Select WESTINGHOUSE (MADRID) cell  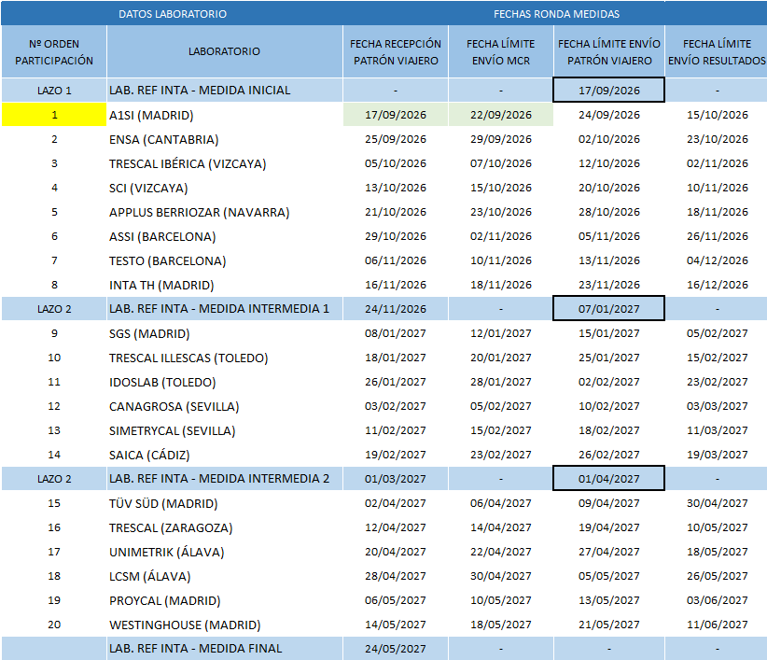coord(225,625)
